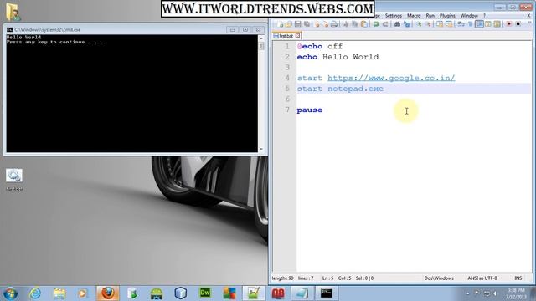Click the Replace toolbar icon
The image size is (536, 301).
[x=406, y=24]
